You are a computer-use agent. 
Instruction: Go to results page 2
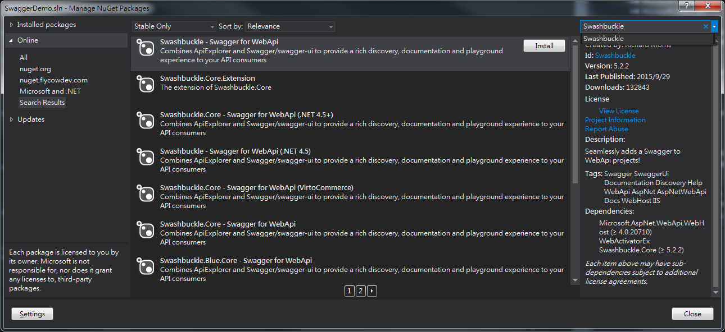[361, 291]
